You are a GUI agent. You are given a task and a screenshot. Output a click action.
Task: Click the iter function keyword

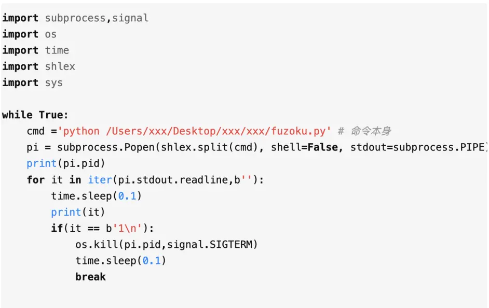point(100,180)
